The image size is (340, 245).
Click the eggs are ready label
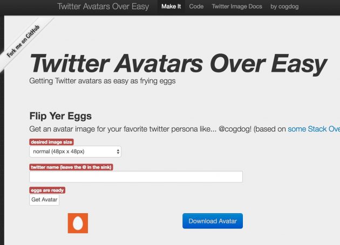tap(47, 190)
